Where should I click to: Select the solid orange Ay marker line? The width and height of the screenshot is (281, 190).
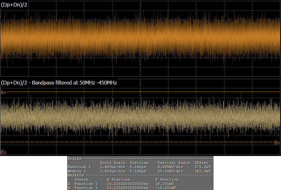(140, 92)
